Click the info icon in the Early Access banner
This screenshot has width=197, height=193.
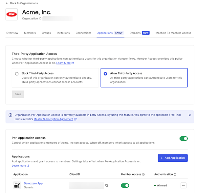pyautogui.click(x=11, y=115)
